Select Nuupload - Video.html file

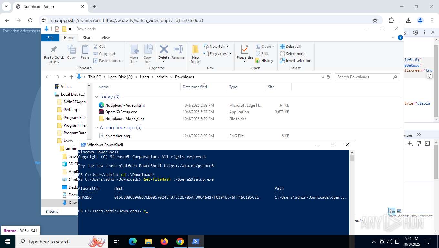point(125,105)
